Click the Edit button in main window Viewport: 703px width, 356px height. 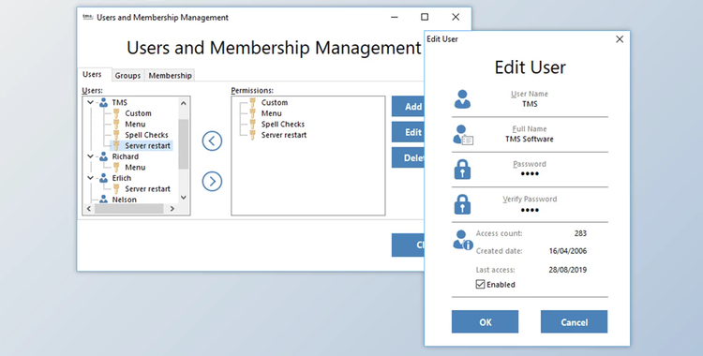pyautogui.click(x=408, y=132)
